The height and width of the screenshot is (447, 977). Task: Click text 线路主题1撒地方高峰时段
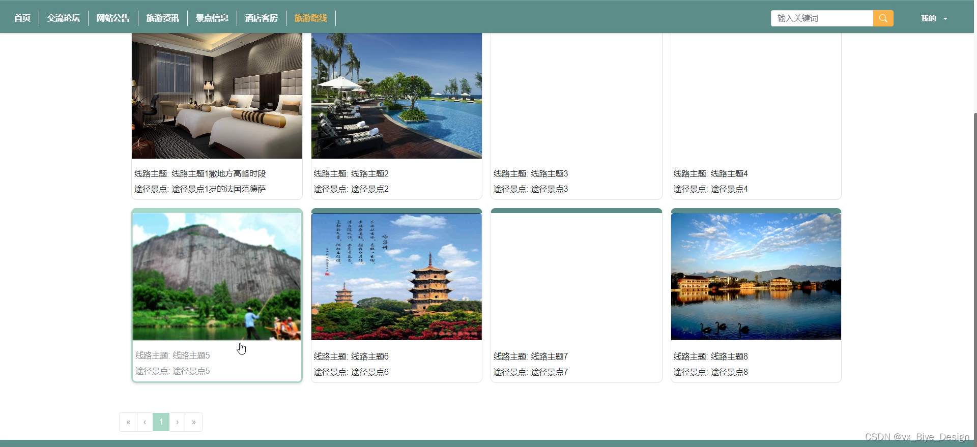pyautogui.click(x=219, y=174)
